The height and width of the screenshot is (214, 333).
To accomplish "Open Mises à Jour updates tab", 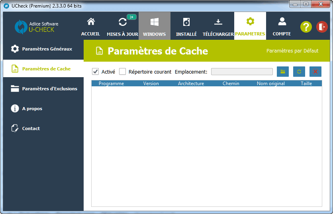I will point(122,26).
